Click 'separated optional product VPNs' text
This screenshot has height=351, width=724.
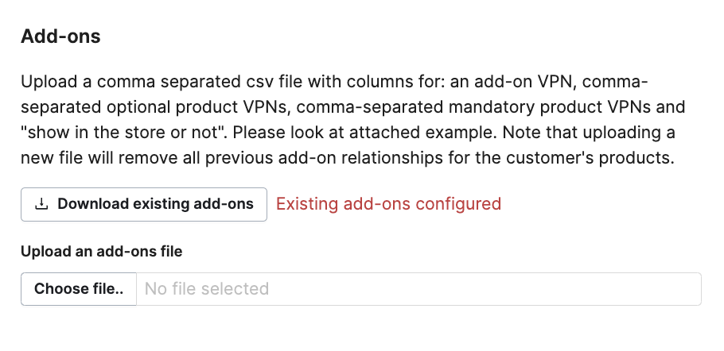156,107
